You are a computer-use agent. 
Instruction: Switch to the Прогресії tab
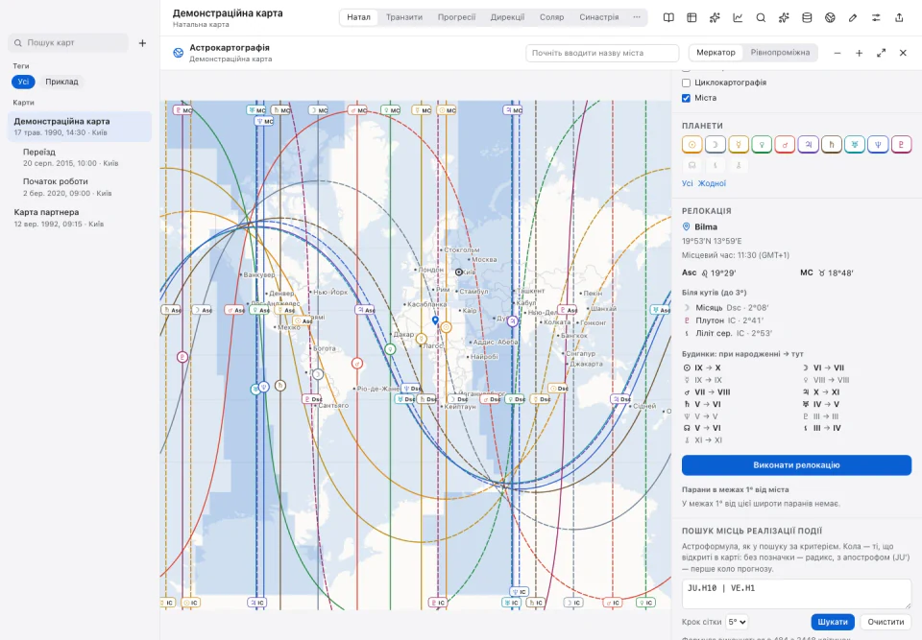point(456,17)
